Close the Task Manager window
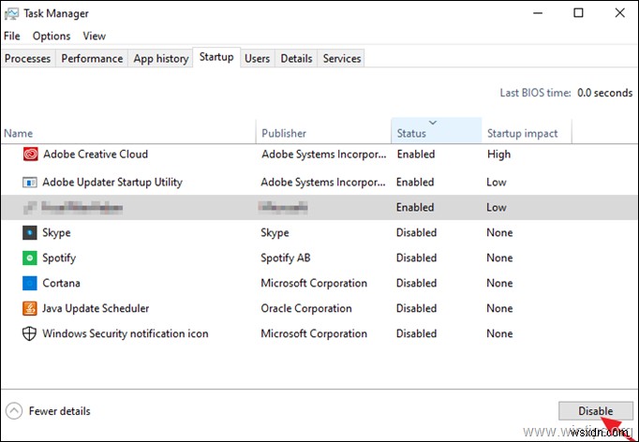The height and width of the screenshot is (442, 639). 620,13
